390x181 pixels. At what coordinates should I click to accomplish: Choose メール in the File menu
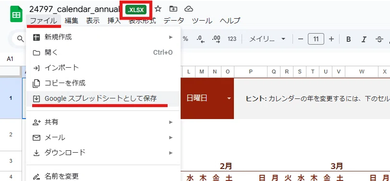point(103,137)
